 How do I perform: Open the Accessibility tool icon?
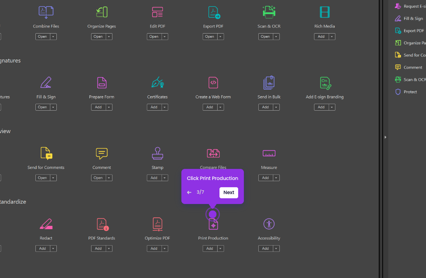[x=269, y=224]
